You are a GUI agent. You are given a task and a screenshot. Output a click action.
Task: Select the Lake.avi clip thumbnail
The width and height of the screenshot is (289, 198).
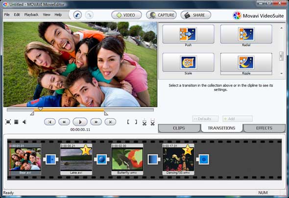(76, 159)
